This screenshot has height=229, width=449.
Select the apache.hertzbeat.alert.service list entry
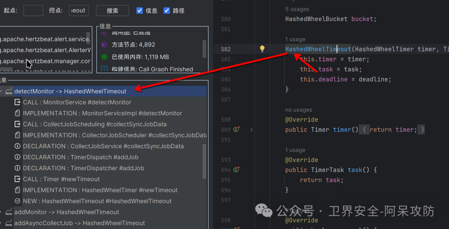pyautogui.click(x=45, y=39)
